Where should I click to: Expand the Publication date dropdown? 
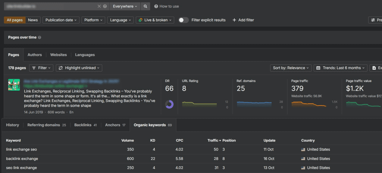[x=61, y=20]
